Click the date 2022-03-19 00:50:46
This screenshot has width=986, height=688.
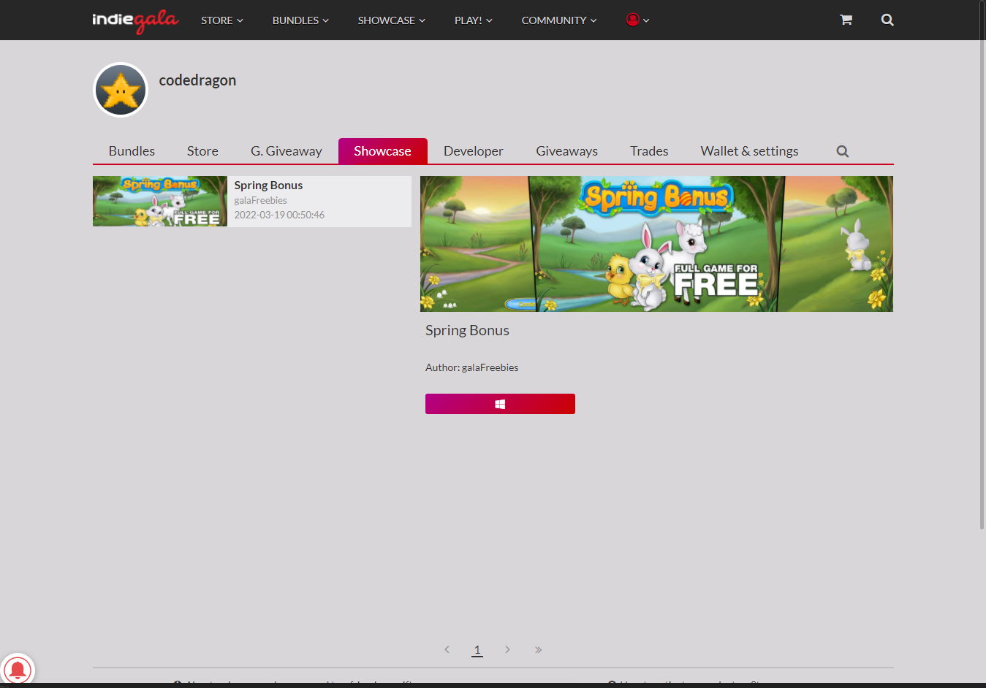279,215
